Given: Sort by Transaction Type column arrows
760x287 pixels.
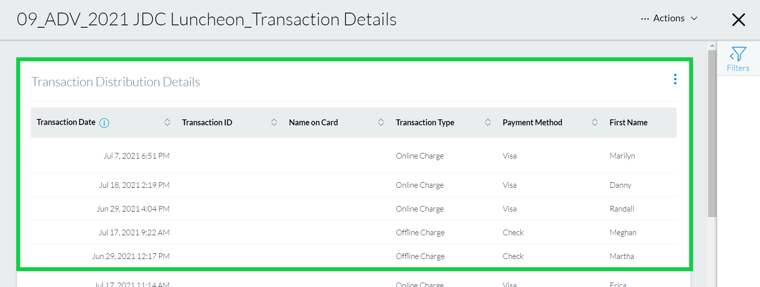Looking at the screenshot, I should click(488, 123).
